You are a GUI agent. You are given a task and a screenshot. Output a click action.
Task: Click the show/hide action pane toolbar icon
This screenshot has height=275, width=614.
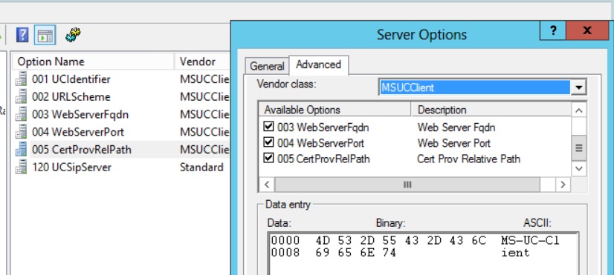pyautogui.click(x=45, y=35)
